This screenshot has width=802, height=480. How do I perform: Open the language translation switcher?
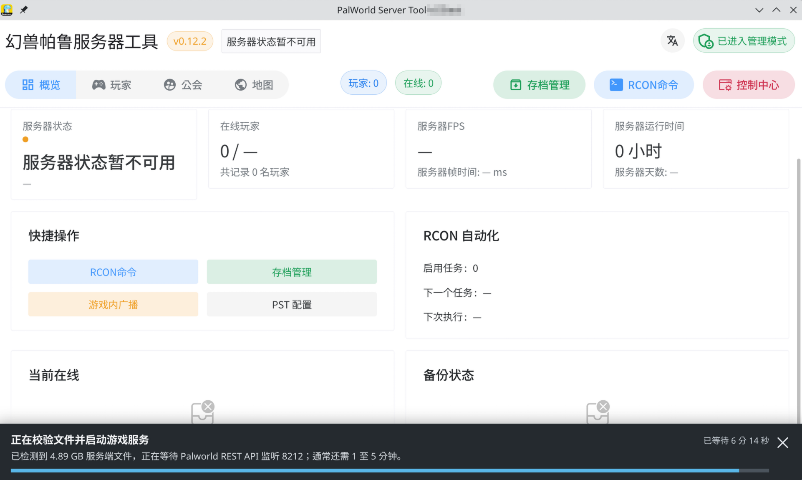coord(672,41)
